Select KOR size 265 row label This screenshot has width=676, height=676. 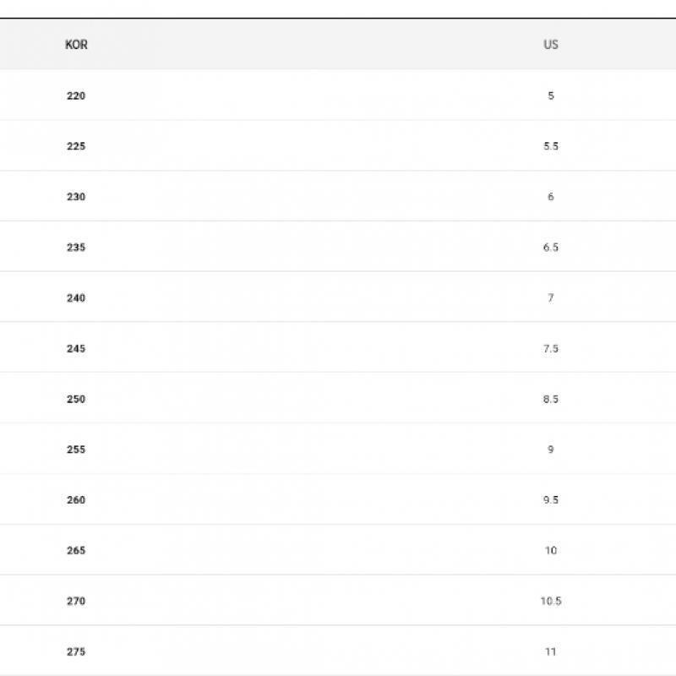point(76,551)
